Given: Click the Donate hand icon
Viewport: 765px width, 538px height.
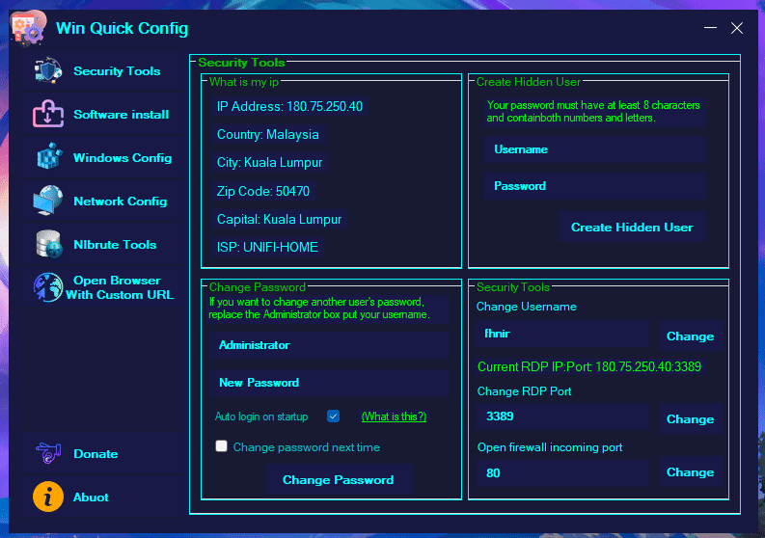Looking at the screenshot, I should click(48, 453).
